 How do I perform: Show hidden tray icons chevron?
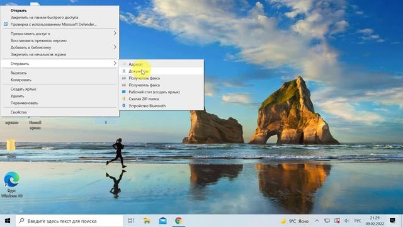click(x=317, y=221)
